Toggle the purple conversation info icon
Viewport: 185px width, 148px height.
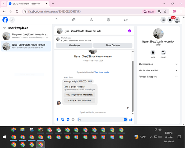pyautogui.click(x=129, y=31)
